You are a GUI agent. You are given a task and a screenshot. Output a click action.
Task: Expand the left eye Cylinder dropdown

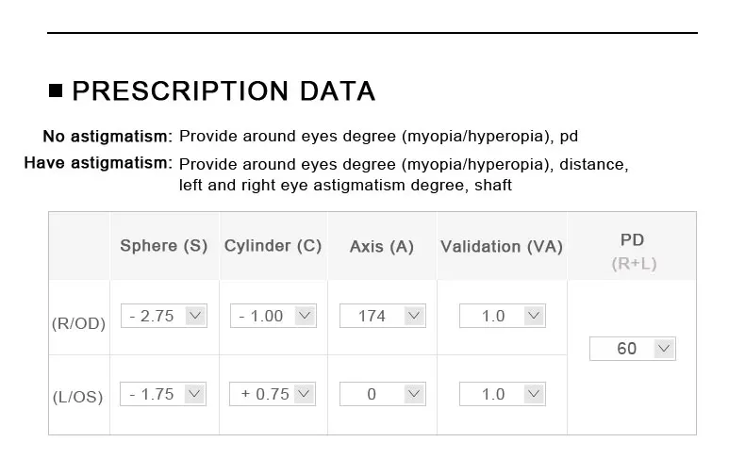(273, 394)
